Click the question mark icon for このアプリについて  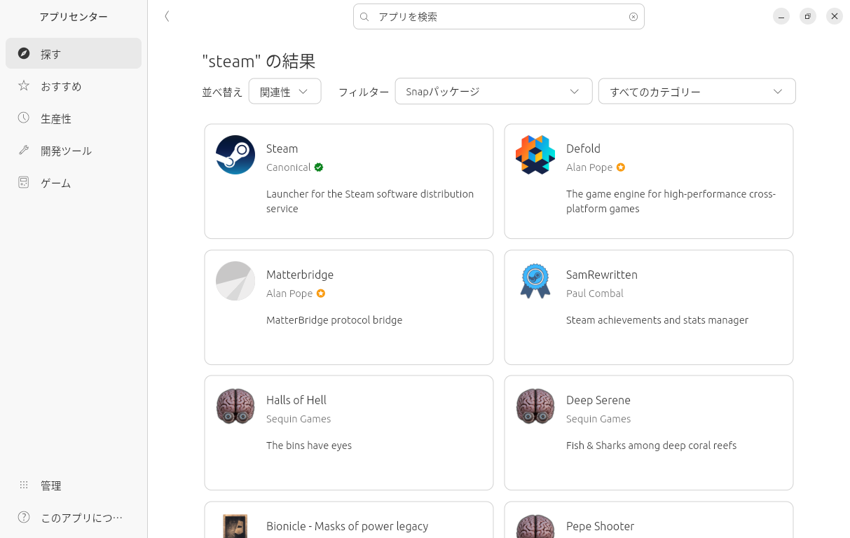click(x=24, y=517)
